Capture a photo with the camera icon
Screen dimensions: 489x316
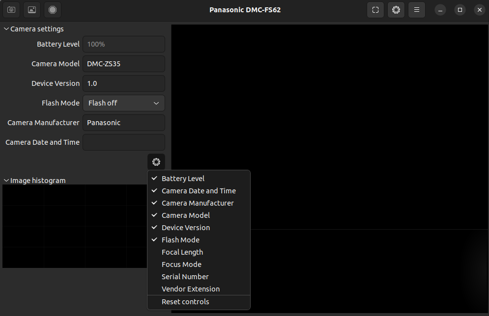click(x=11, y=10)
